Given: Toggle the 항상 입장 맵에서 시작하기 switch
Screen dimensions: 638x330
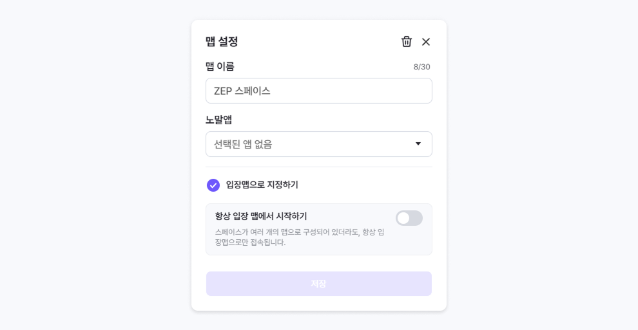Looking at the screenshot, I should point(409,218).
